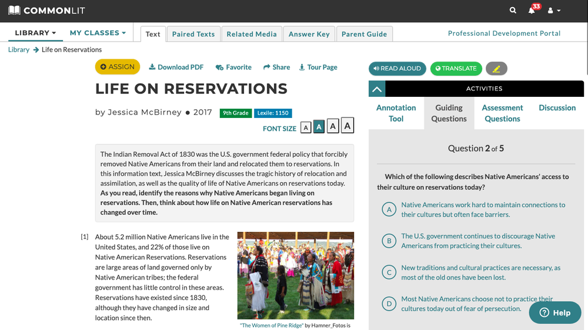588x330 pixels.
Task: Select the largest font size A
Action: (x=348, y=125)
